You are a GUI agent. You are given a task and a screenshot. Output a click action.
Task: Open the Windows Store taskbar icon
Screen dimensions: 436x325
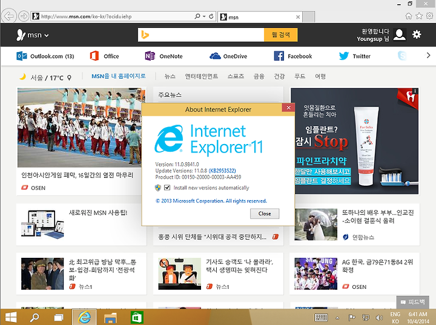(x=136, y=317)
